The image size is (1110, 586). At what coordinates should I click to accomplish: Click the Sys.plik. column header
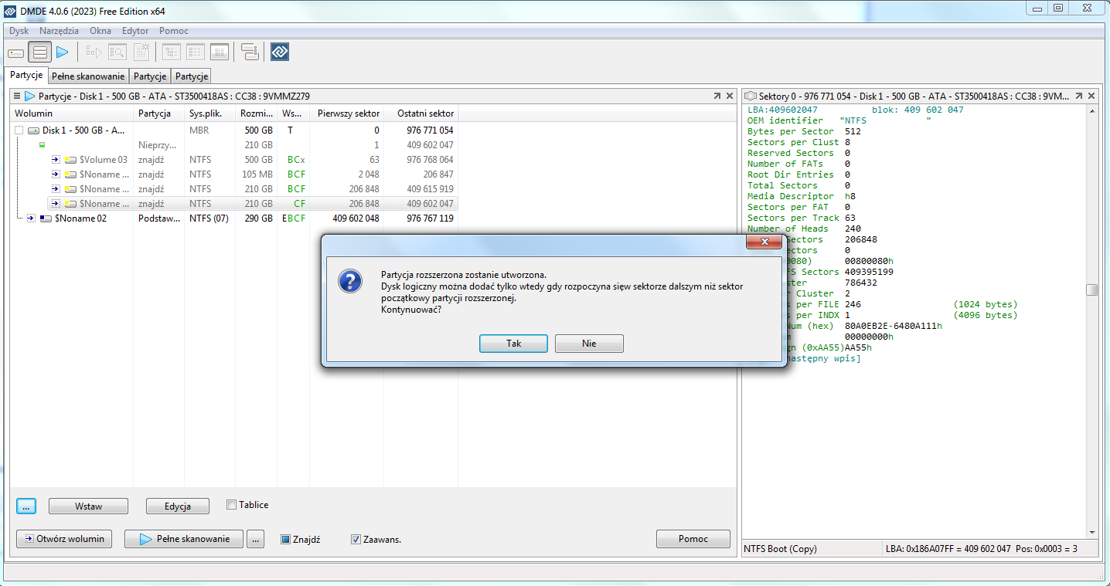210,113
